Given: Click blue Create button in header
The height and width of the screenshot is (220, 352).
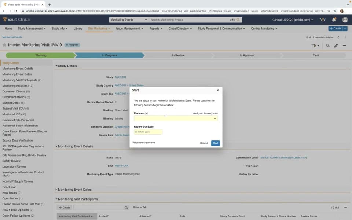Looking at the screenshot, I should (335, 29).
